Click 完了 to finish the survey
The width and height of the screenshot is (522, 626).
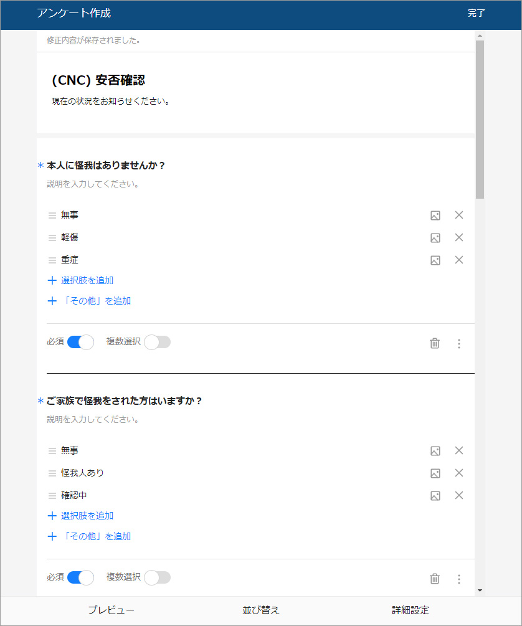coord(477,13)
